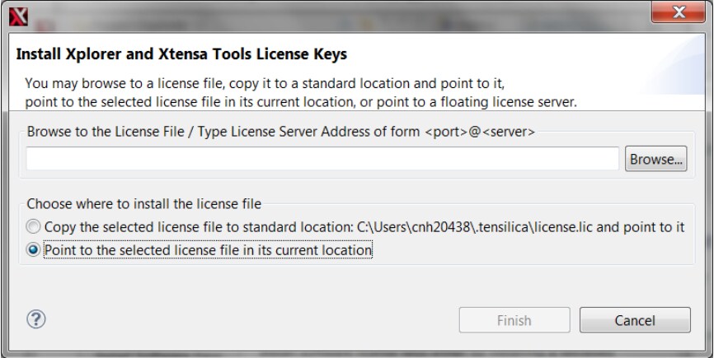714x358 pixels.
Task: Click the 'Browse to the License File' group label
Action: (223, 132)
